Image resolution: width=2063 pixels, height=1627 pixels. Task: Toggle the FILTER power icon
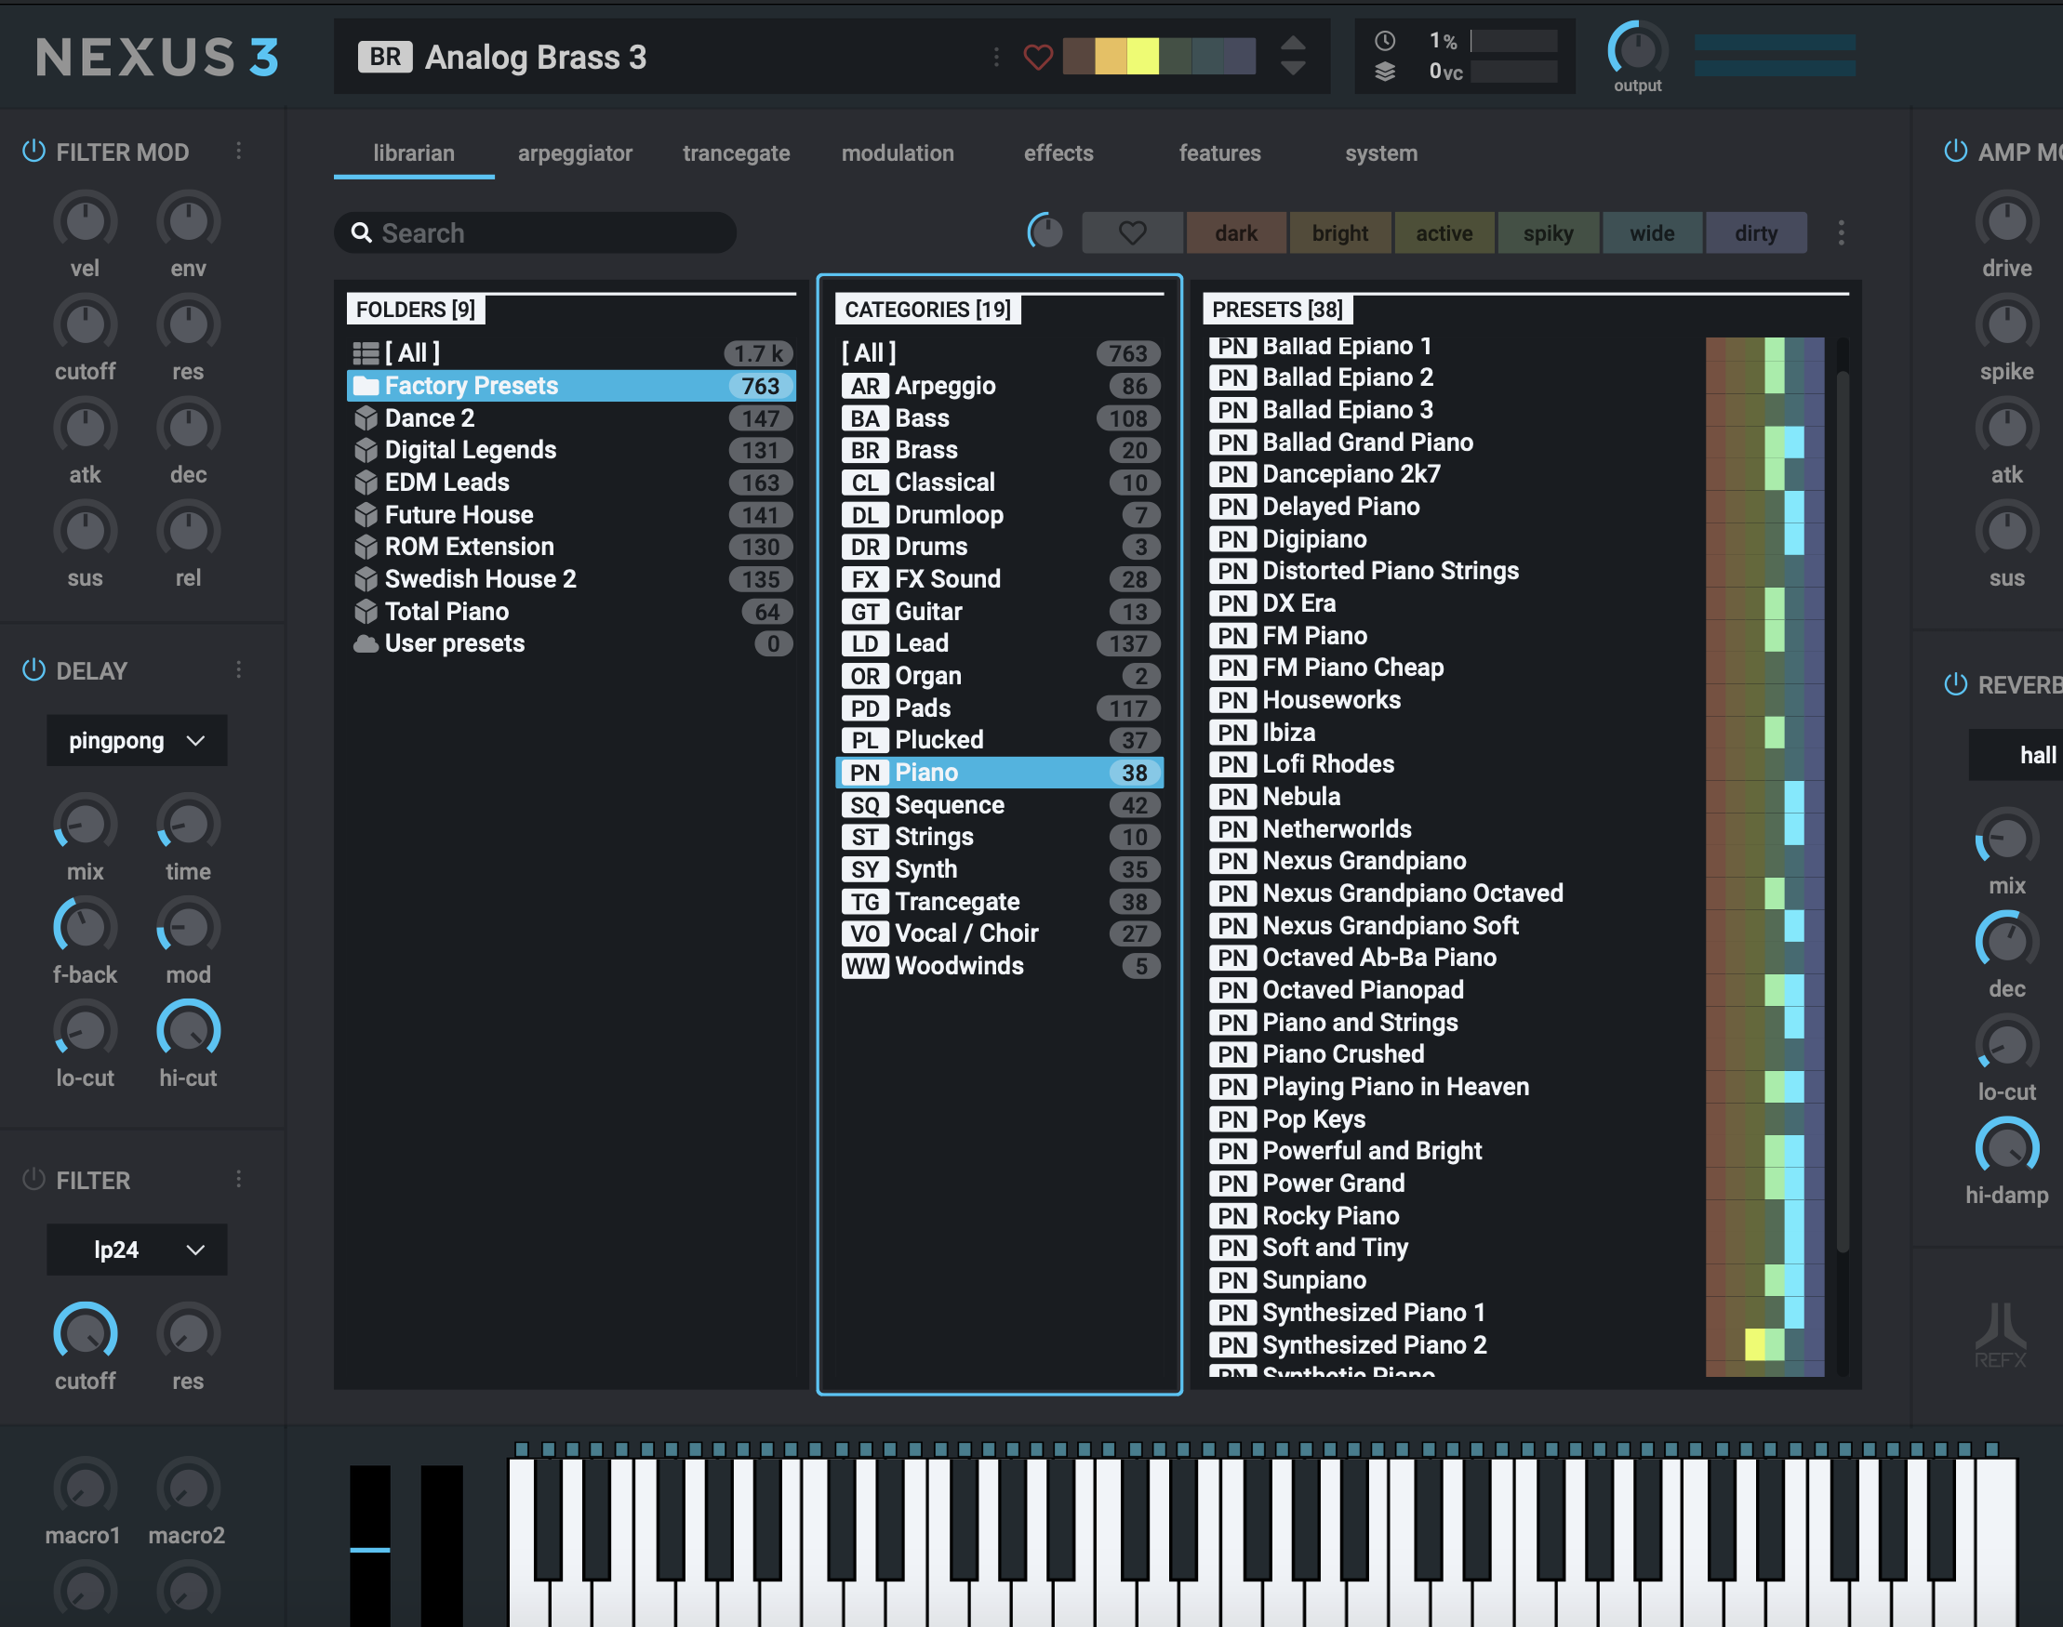click(x=33, y=1179)
